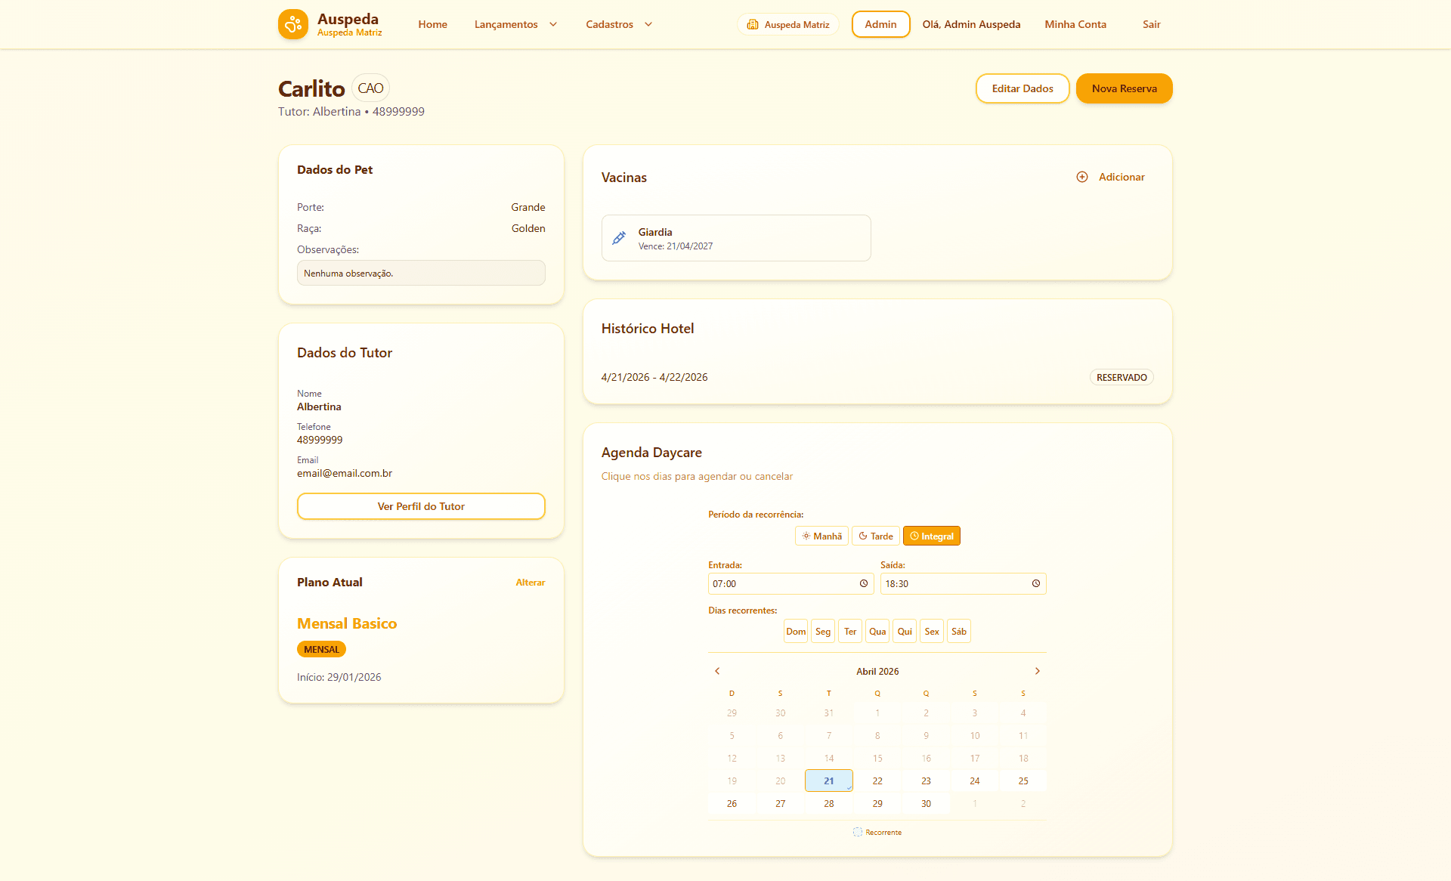Click the Auspeda paw logo icon
The width and height of the screenshot is (1451, 881).
pos(292,24)
